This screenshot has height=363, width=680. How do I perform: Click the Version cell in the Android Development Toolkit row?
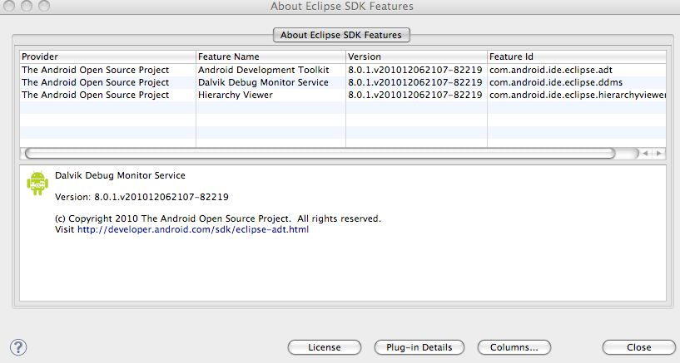point(415,70)
